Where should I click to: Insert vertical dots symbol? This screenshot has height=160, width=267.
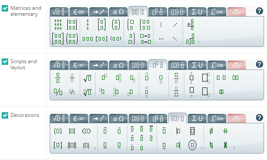[x=161, y=25]
